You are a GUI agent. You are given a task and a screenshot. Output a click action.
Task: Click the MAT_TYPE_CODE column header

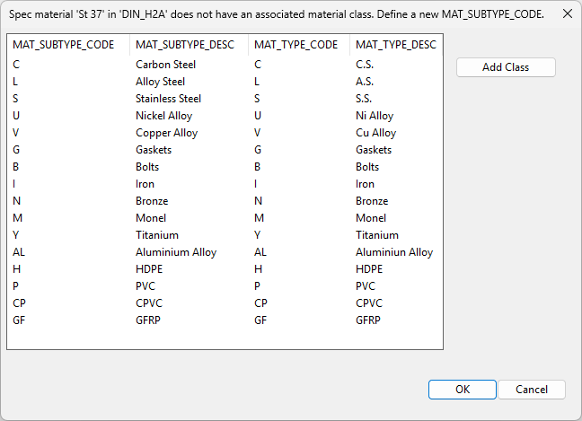(x=296, y=45)
